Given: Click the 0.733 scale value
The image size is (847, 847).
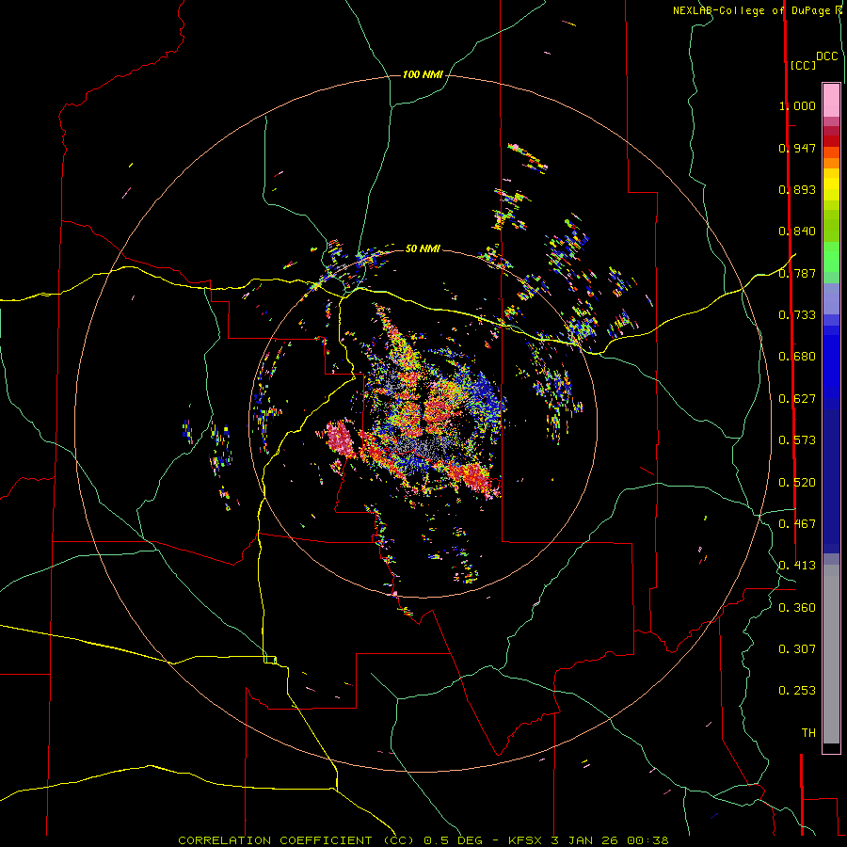Looking at the screenshot, I should 797,315.
